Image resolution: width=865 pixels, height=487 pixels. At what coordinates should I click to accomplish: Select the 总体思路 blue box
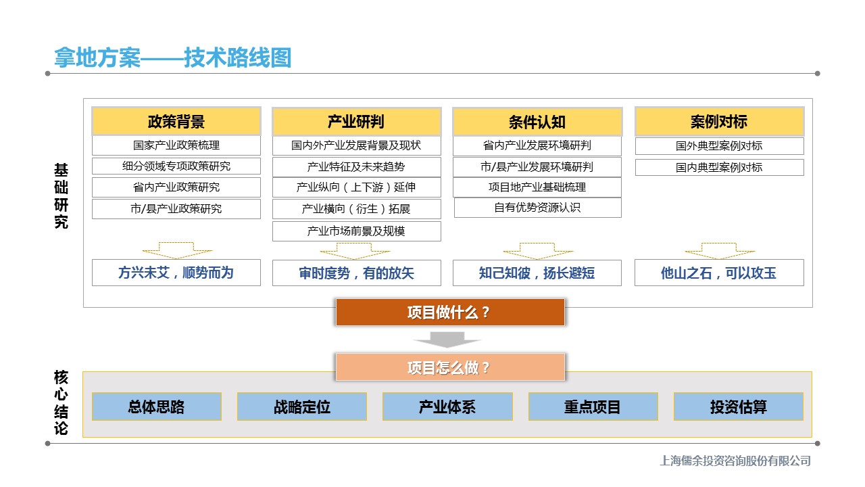click(x=157, y=407)
